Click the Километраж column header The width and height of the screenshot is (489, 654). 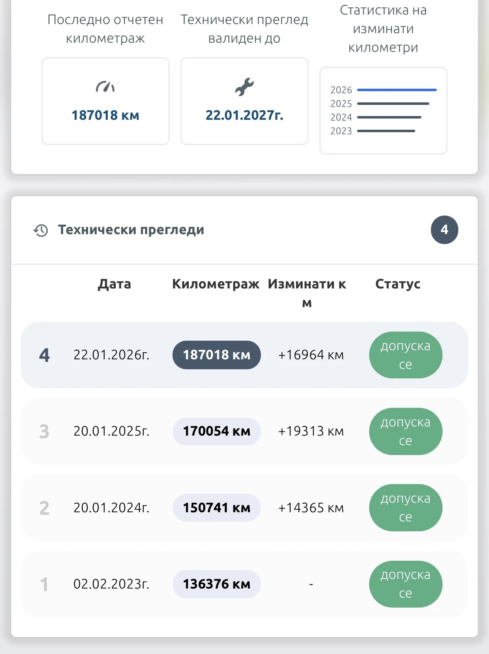(216, 284)
